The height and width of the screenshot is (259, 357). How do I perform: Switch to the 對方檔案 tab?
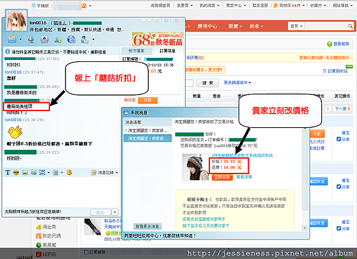tap(136, 50)
